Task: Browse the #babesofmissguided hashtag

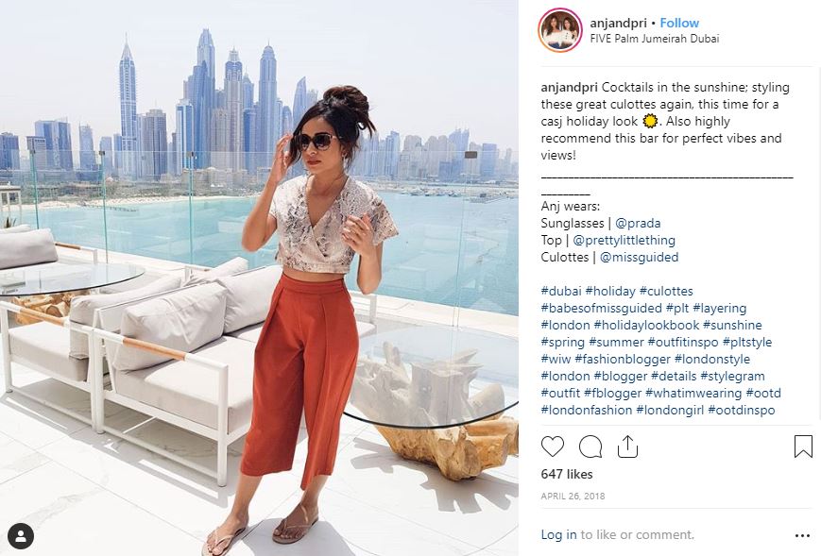Action: pos(601,308)
